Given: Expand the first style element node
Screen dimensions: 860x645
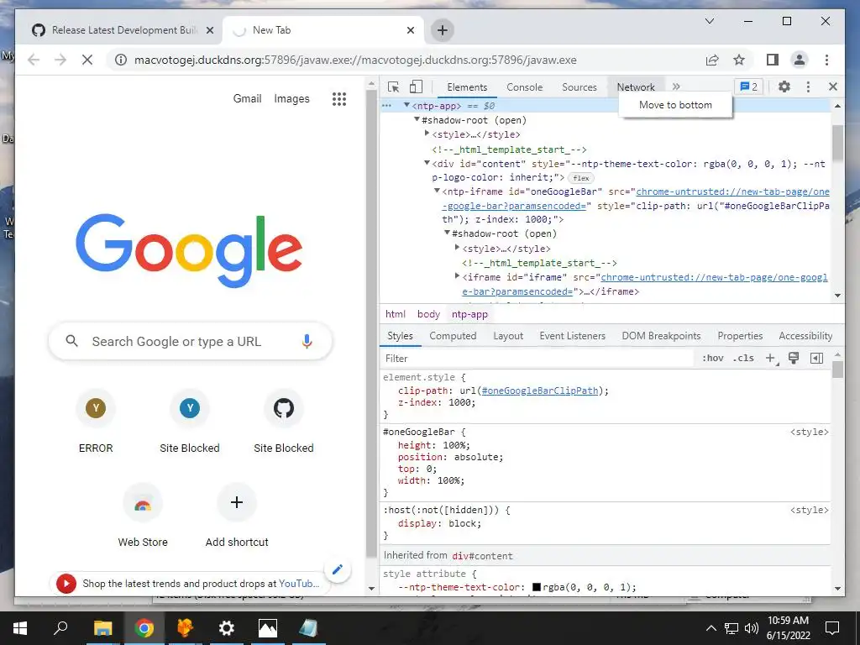Looking at the screenshot, I should click(427, 134).
